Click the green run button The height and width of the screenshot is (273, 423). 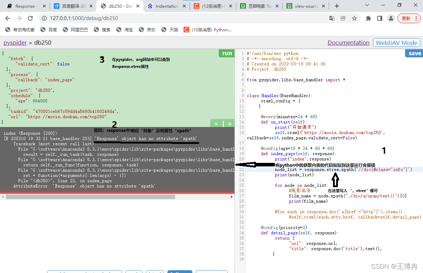point(227,53)
